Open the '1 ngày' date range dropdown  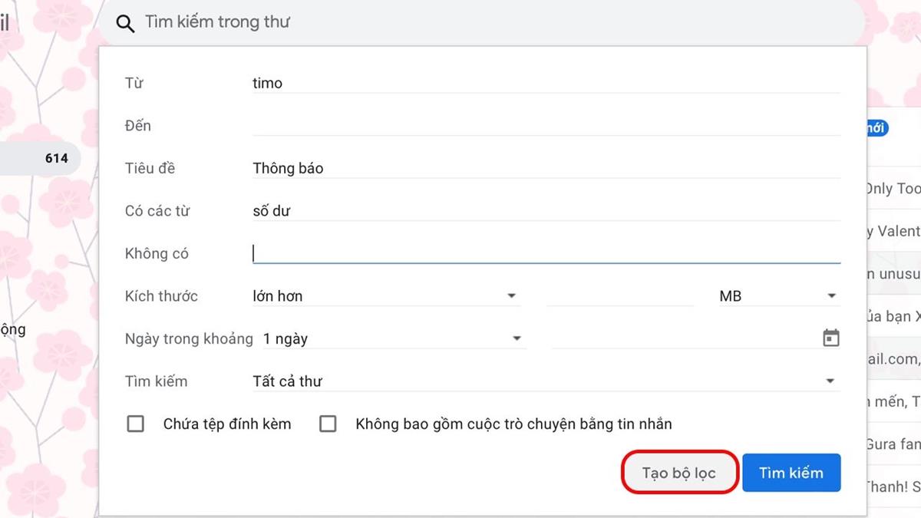click(391, 338)
